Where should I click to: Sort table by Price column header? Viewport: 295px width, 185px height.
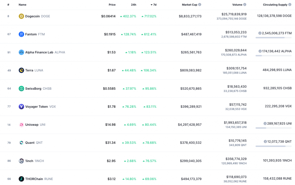coord(112,5)
